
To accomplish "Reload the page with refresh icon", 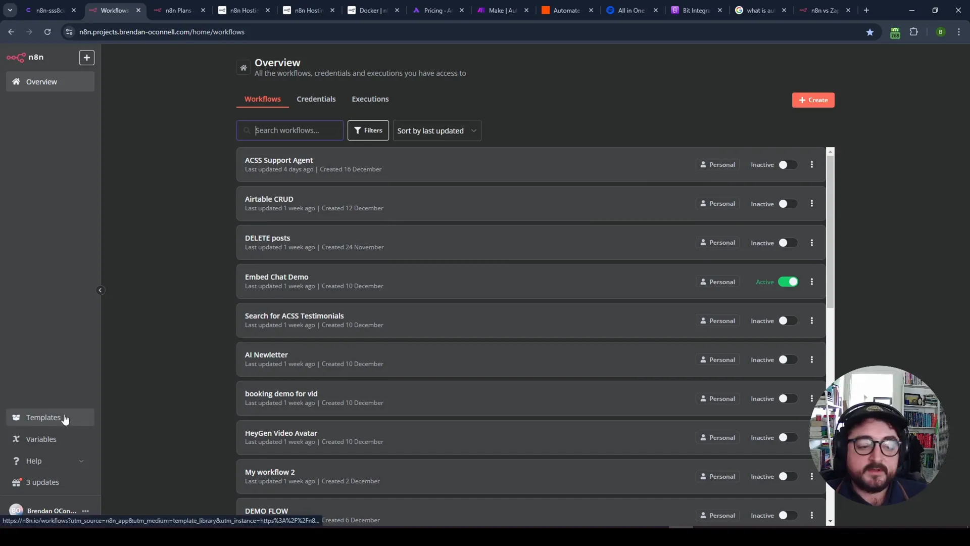I will coord(47,32).
